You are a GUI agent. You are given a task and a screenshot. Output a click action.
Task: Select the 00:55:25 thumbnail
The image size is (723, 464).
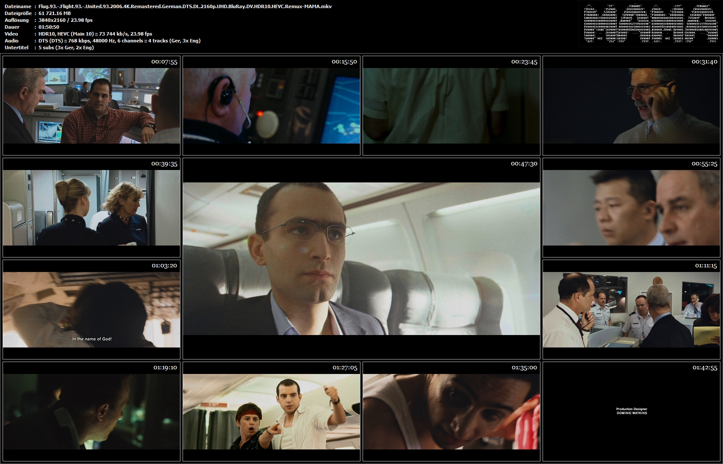631,207
